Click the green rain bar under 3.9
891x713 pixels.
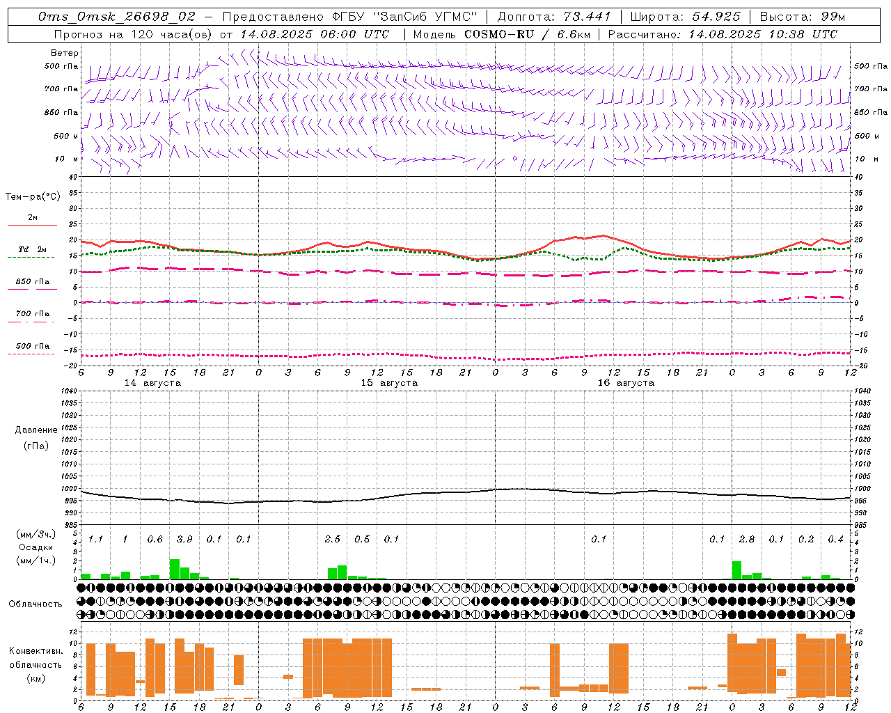(x=175, y=569)
